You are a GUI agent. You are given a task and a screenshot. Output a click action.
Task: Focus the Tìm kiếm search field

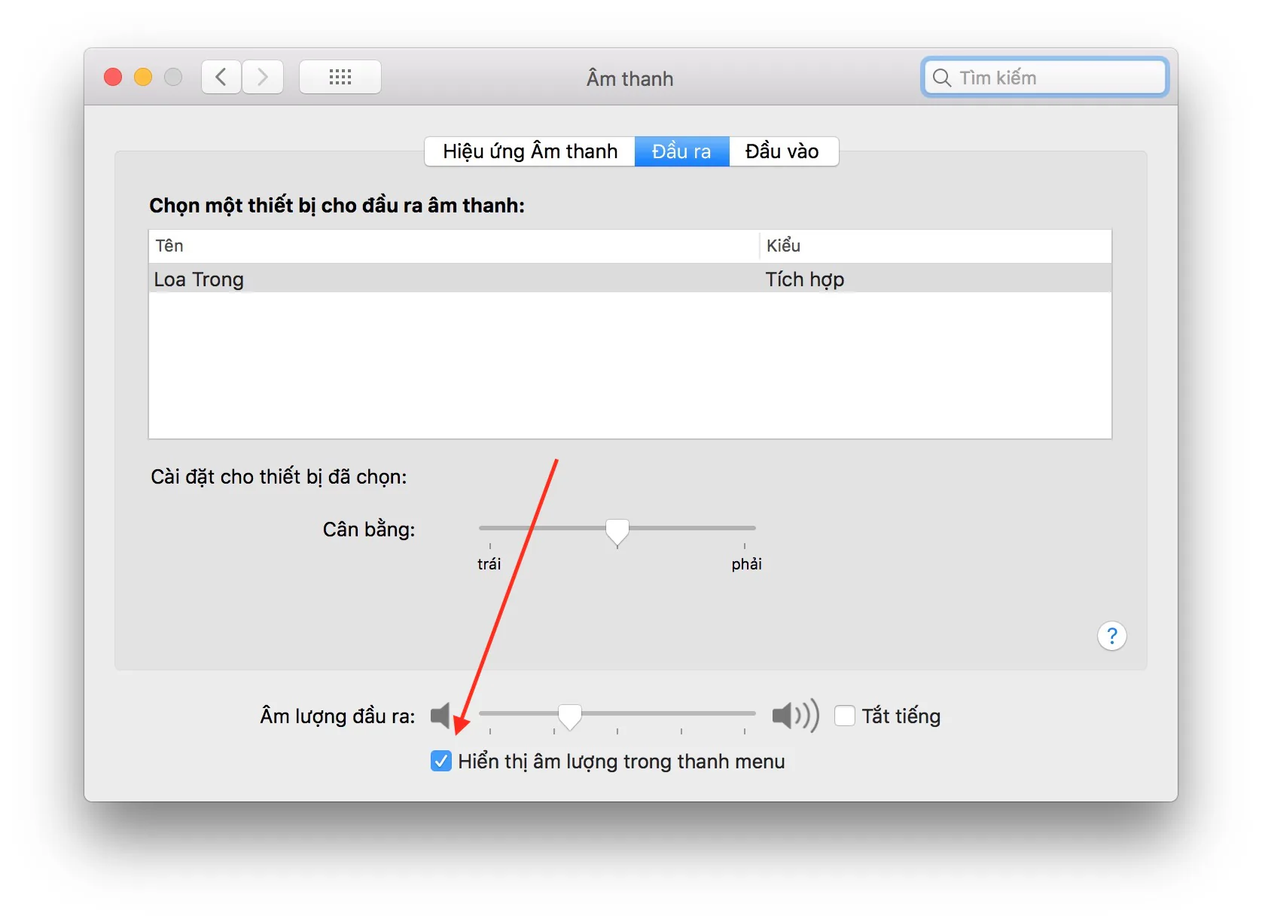(1045, 78)
